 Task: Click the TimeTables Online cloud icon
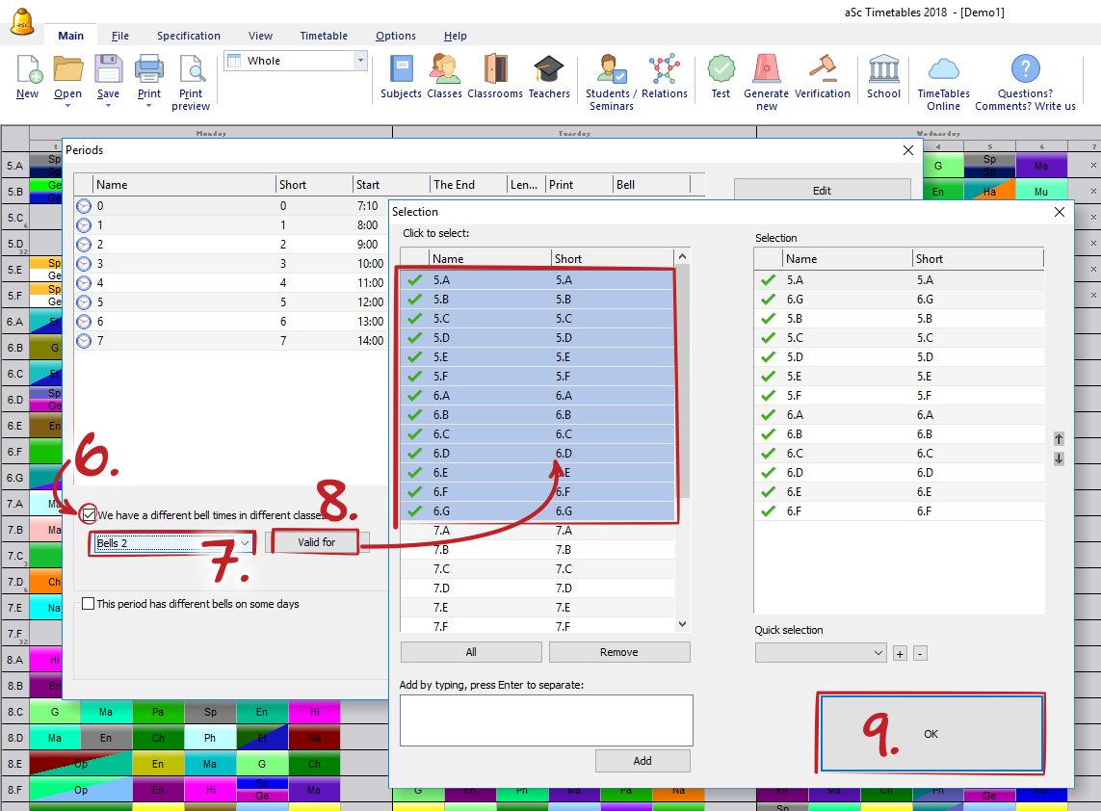pyautogui.click(x=943, y=70)
